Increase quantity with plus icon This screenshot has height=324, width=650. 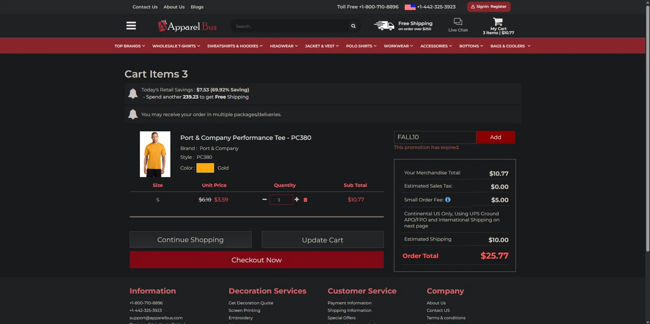click(297, 200)
